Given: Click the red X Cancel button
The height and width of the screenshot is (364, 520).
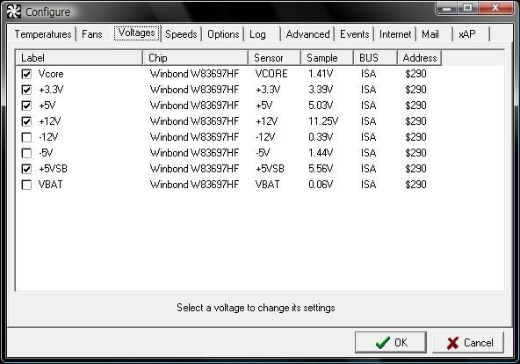Looking at the screenshot, I should (468, 342).
